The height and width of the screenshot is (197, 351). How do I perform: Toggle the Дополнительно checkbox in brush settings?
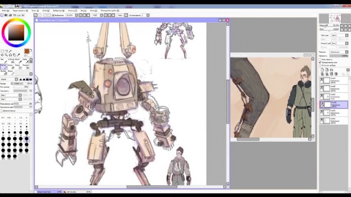[2, 111]
